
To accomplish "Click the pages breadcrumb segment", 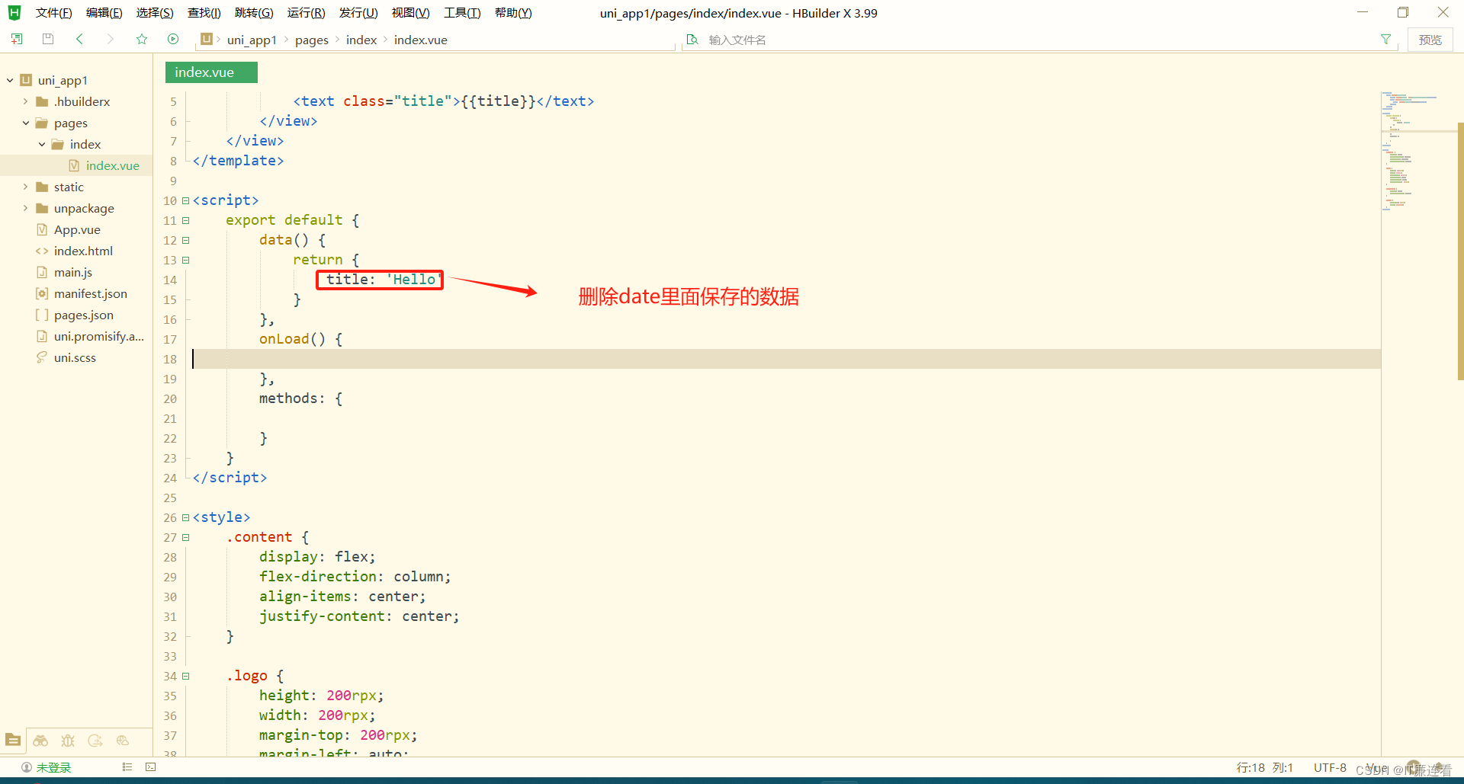I will [x=312, y=40].
